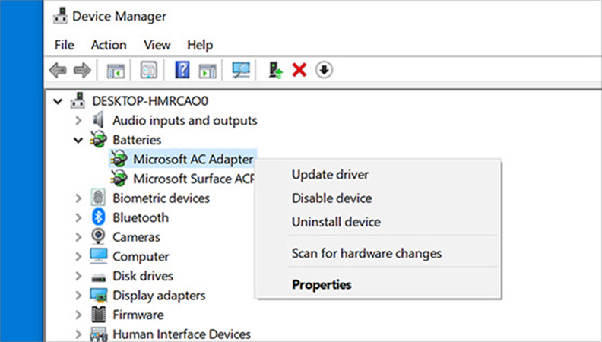Open the Action menu
Image resolution: width=602 pixels, height=342 pixels.
tap(109, 45)
